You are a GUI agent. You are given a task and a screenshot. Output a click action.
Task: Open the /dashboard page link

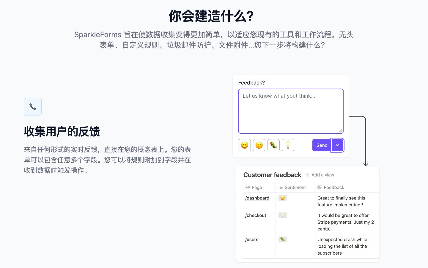[257, 198]
